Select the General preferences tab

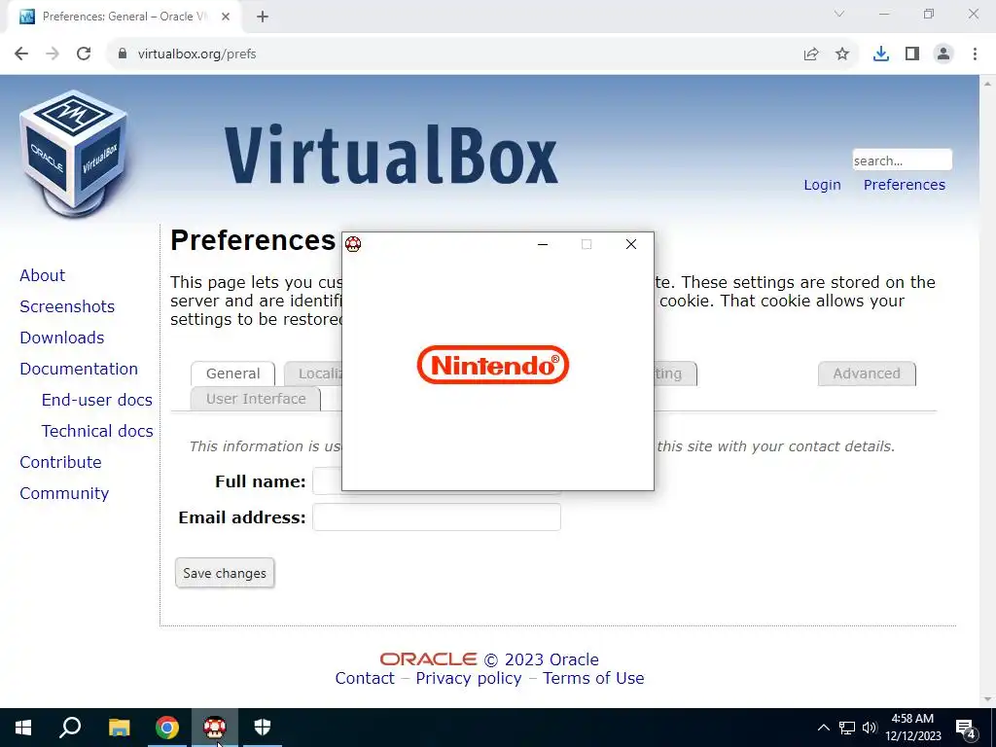pos(233,373)
